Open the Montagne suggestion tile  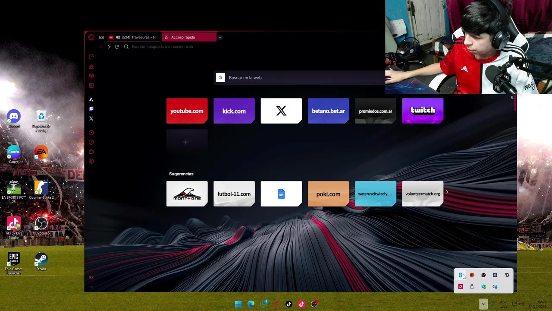187,194
